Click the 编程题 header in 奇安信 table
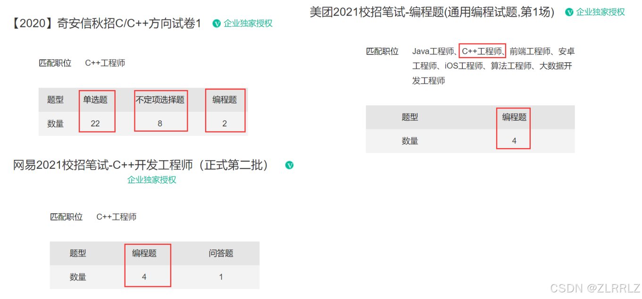This screenshot has height=299, width=642. (225, 100)
